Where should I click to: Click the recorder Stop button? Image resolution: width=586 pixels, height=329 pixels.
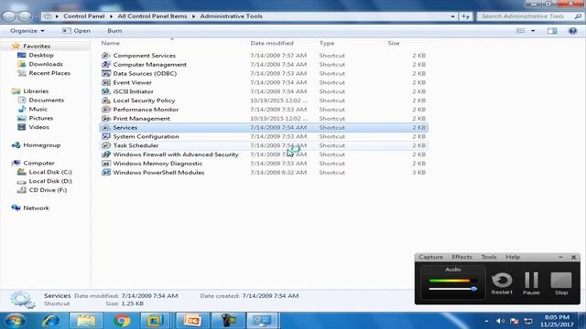point(561,283)
